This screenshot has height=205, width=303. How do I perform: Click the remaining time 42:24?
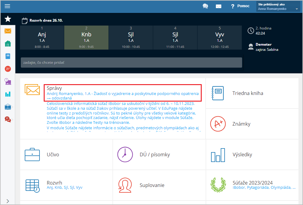[260, 33]
